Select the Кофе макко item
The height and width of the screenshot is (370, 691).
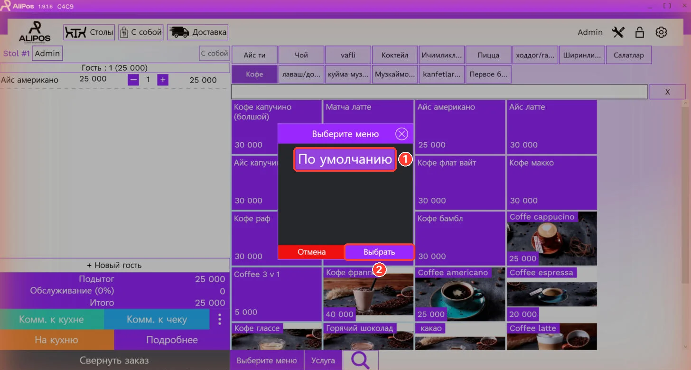click(x=551, y=183)
